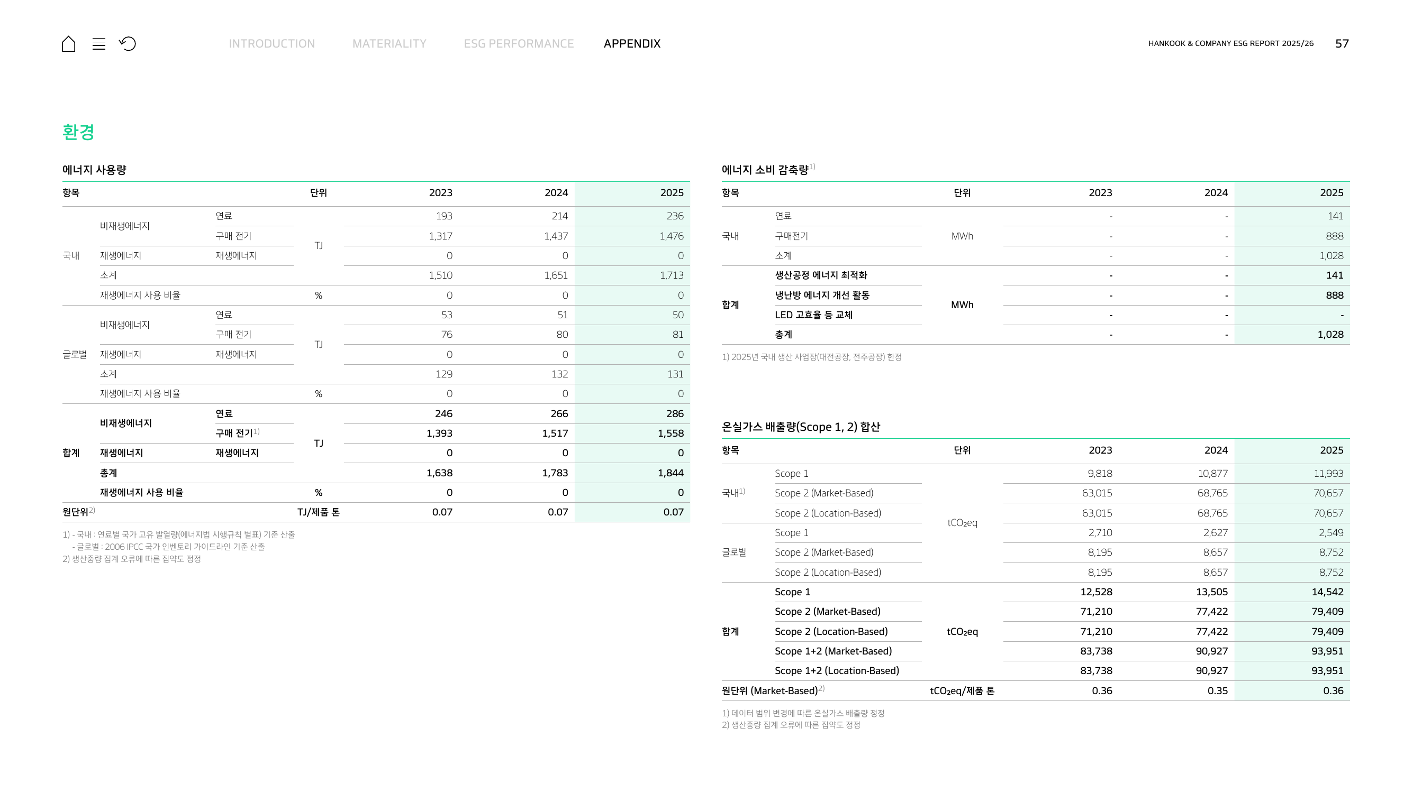Image resolution: width=1413 pixels, height=793 pixels.
Task: Go to the home page icon
Action: click(x=69, y=44)
